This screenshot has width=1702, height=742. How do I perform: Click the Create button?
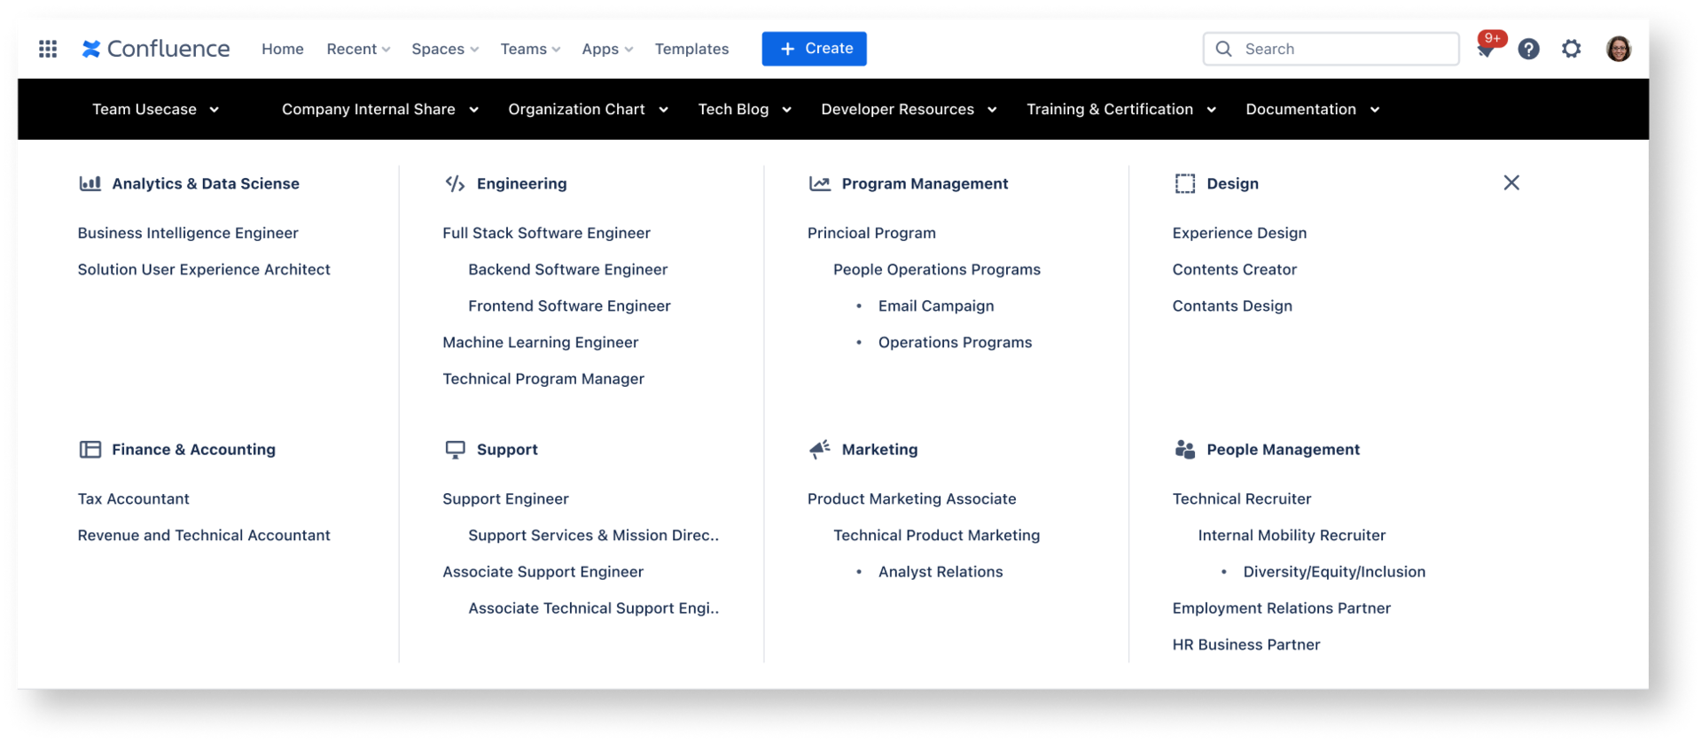tap(814, 49)
